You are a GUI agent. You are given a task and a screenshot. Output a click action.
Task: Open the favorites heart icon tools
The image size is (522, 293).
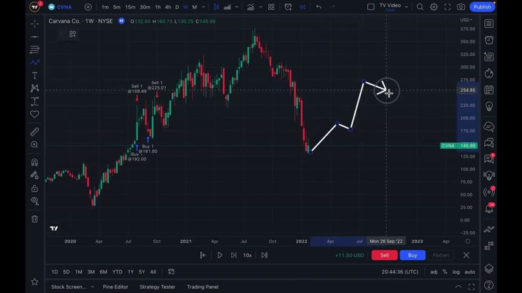coord(35,114)
